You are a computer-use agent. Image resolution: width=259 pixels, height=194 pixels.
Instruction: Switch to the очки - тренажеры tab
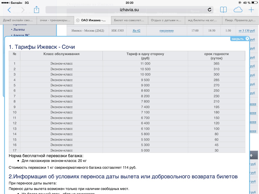click(55, 20)
